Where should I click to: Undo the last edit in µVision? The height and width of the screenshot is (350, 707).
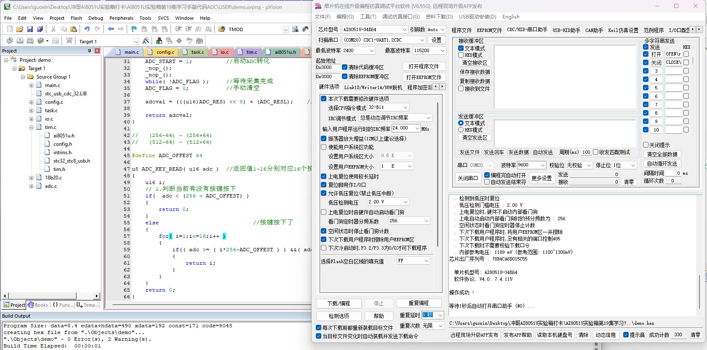pyautogui.click(x=87, y=29)
